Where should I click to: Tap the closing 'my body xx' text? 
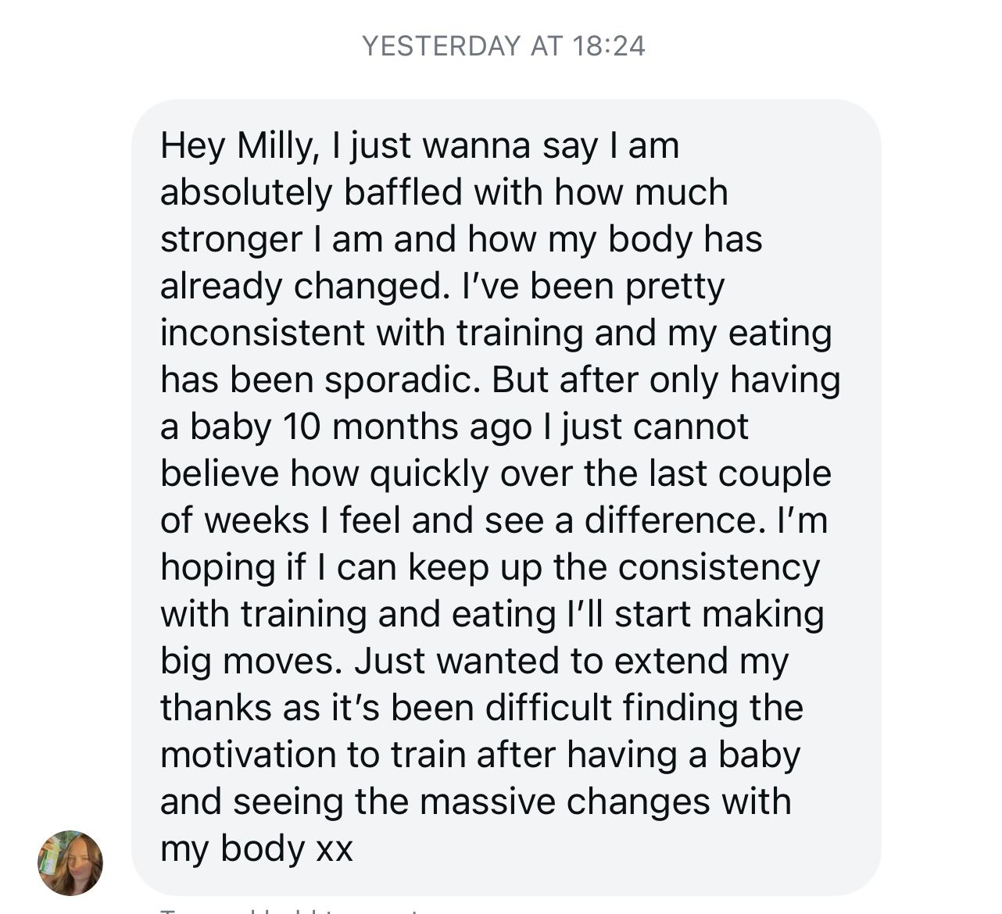tap(256, 849)
